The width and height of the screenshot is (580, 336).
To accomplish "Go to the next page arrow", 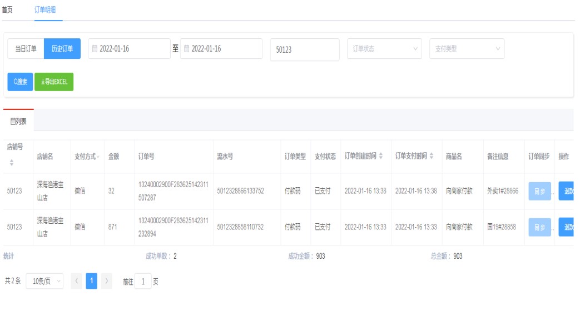I will tap(107, 281).
